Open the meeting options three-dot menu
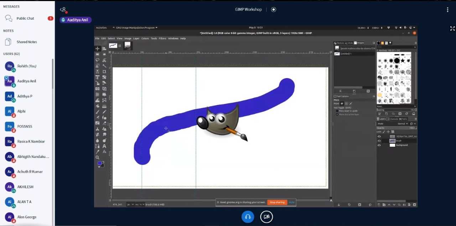Viewport: 456px width, 226px height. coord(447,10)
